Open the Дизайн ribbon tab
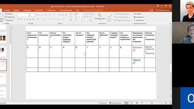Viewport: 194px width, 109px height. tap(16, 10)
